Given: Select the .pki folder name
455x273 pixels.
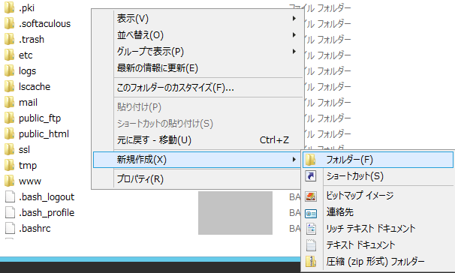Looking at the screenshot, I should point(26,7).
